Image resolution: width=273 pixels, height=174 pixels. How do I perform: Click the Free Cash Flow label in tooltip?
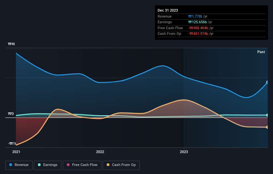[170, 28]
